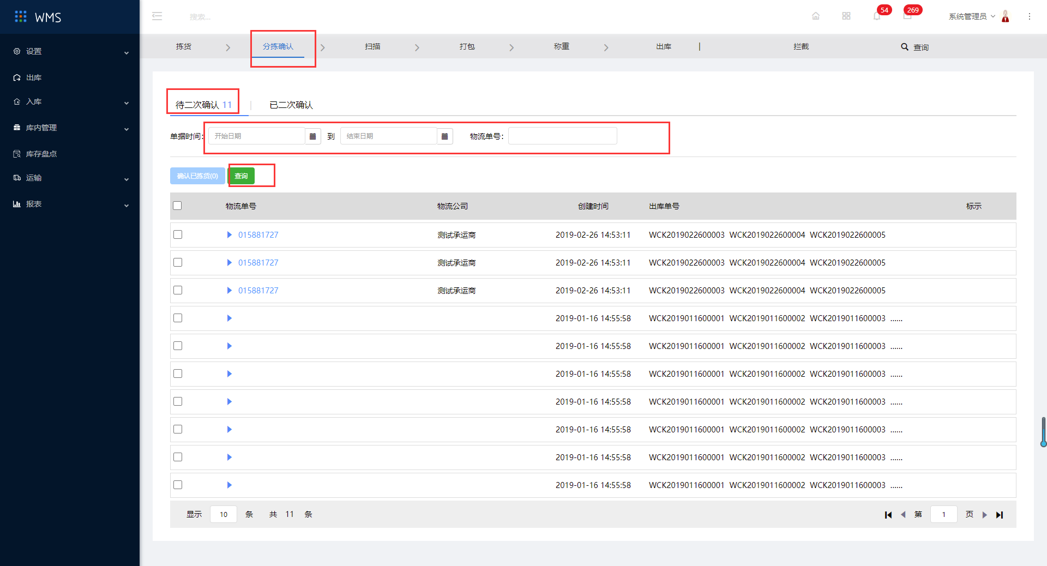This screenshot has height=566, width=1047.
Task: Click the 确认已拣货(0) button
Action: [197, 176]
